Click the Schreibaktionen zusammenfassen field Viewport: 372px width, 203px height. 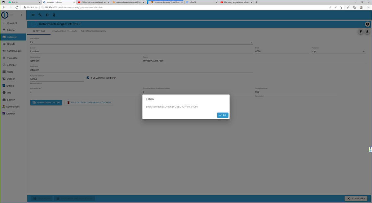[198, 92]
